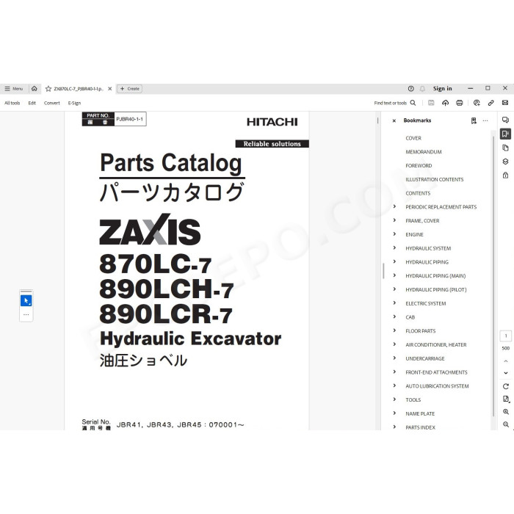Image resolution: width=514 pixels, height=514 pixels.
Task: Close the ZX870LC-7 document tab
Action: coord(110,89)
